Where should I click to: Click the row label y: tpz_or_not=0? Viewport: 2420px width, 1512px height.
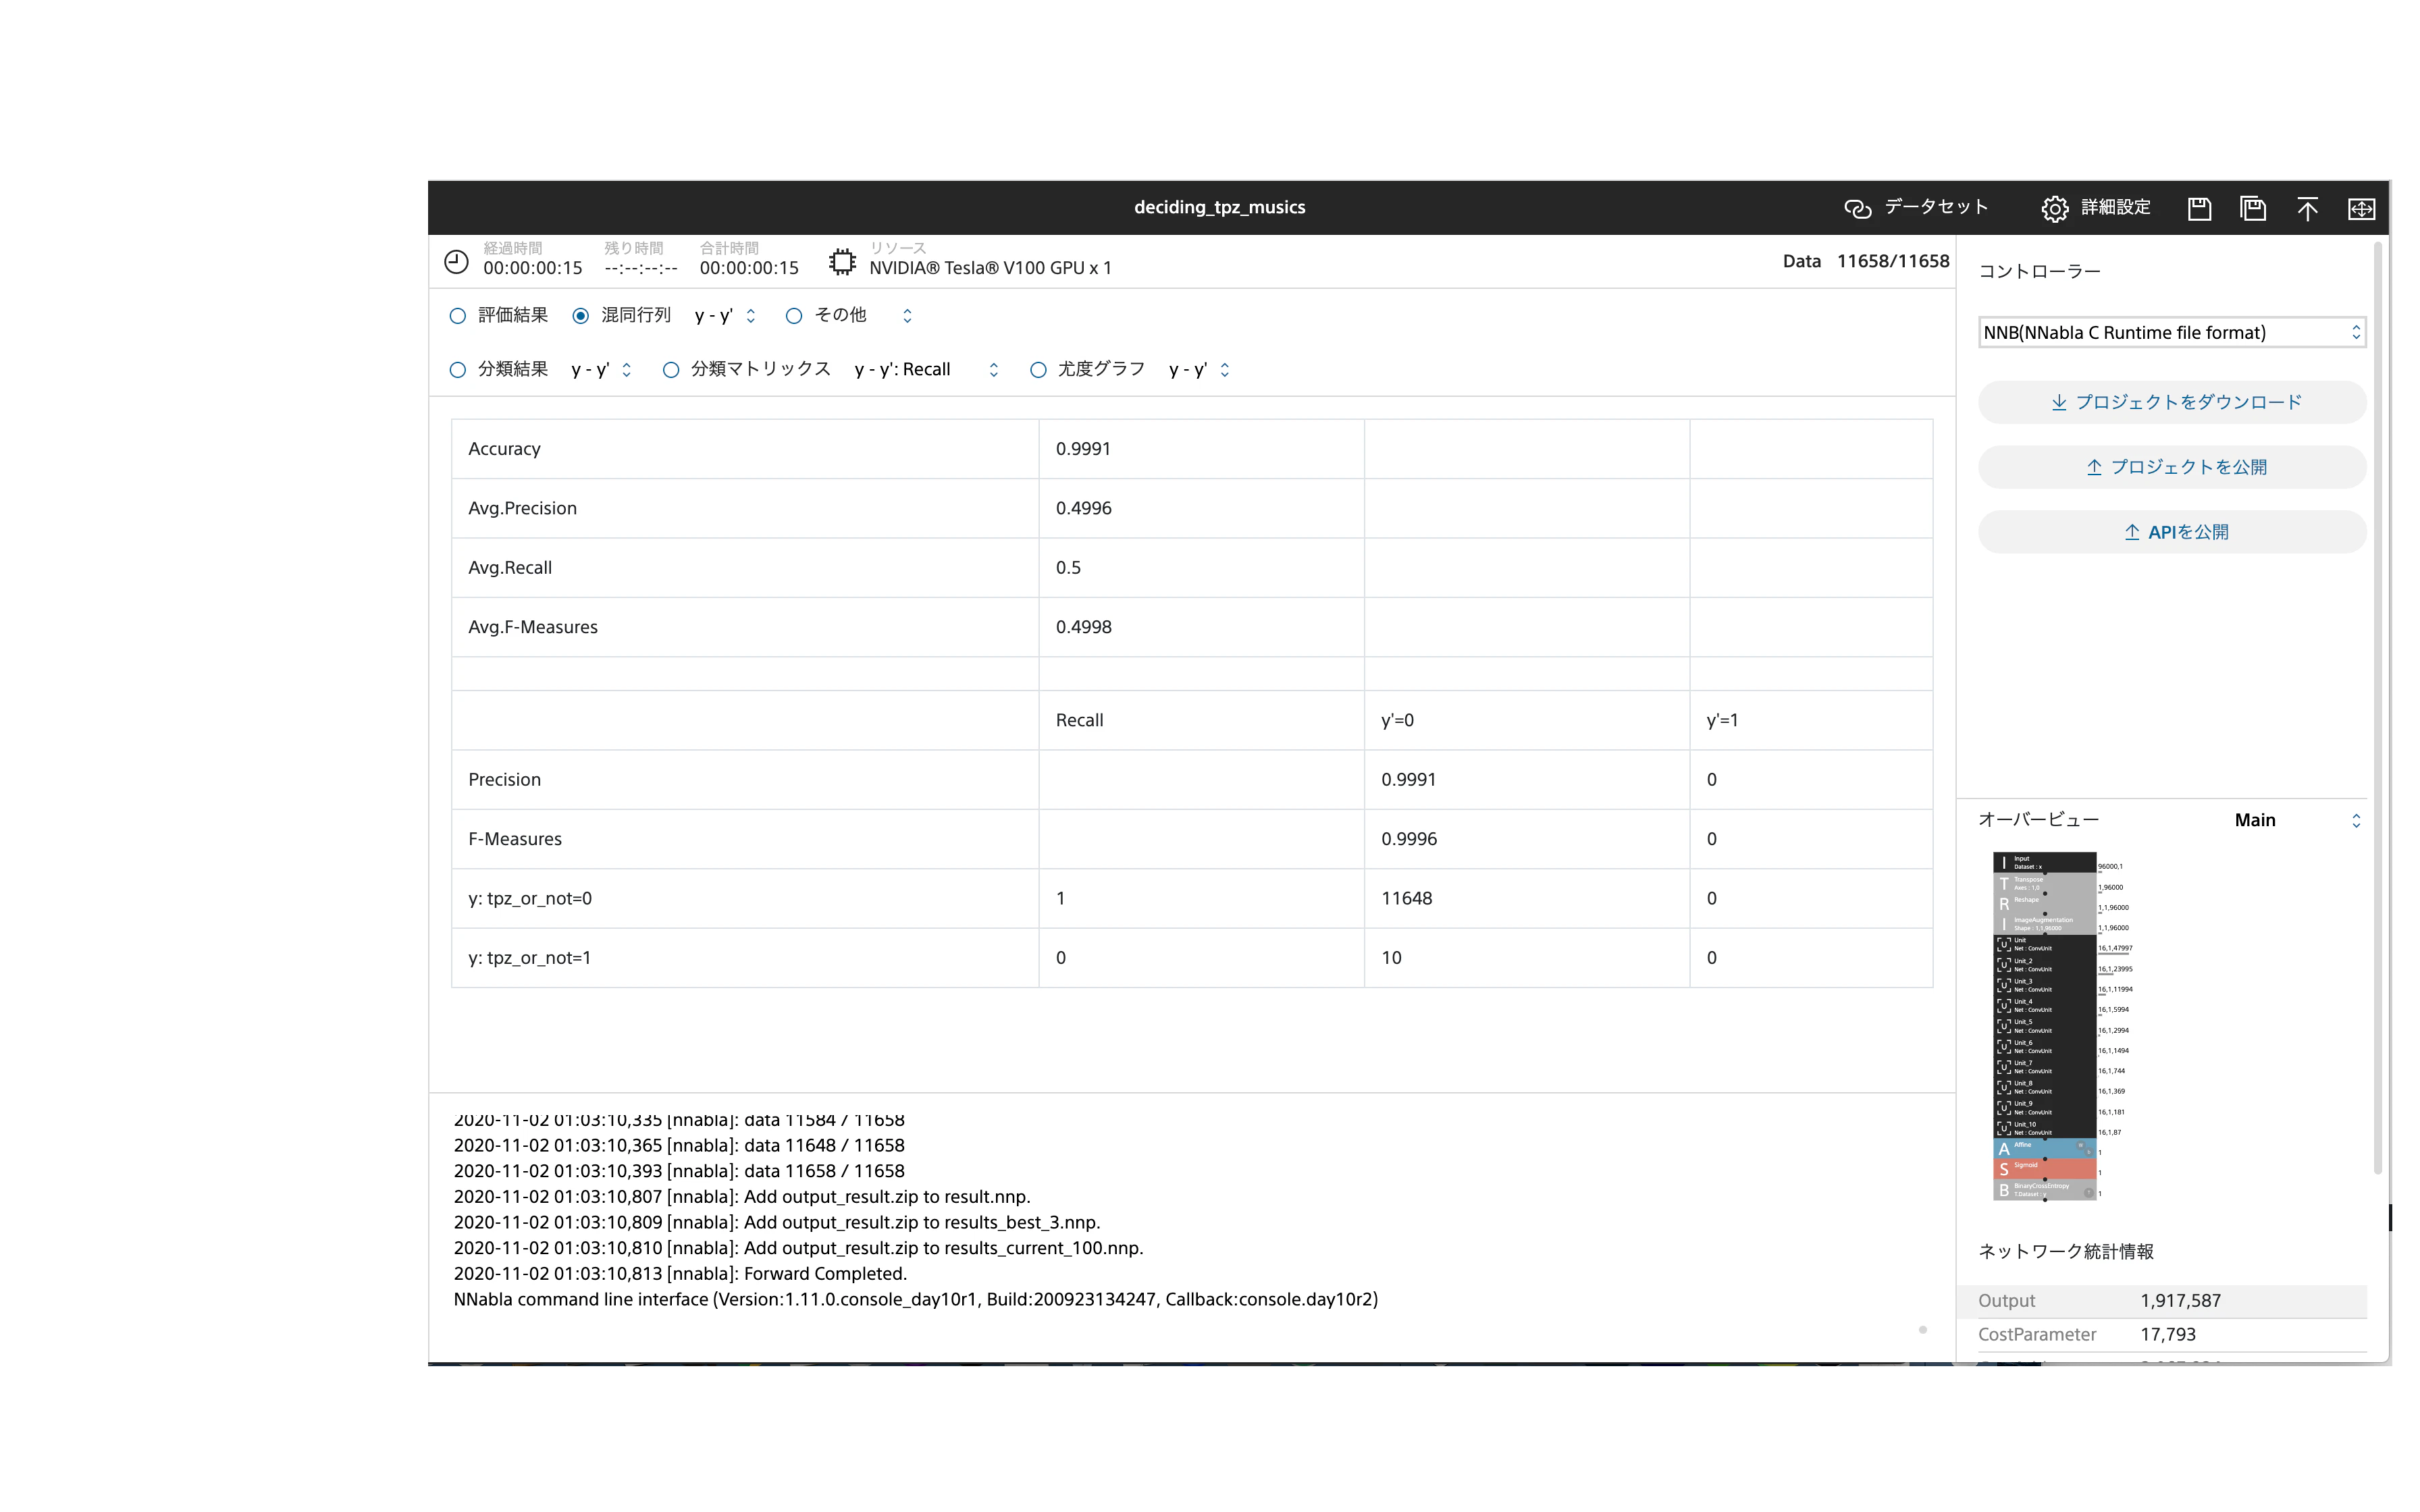click(x=530, y=898)
